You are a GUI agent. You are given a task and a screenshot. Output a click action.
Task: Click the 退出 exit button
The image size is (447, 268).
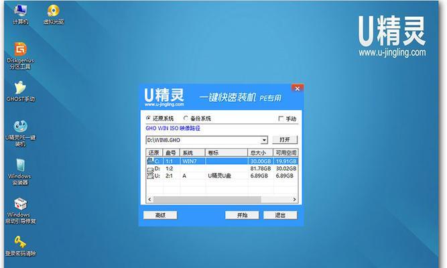pyautogui.click(x=279, y=215)
